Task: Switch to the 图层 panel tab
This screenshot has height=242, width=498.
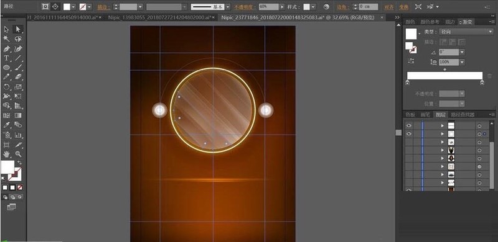Action: coord(441,114)
